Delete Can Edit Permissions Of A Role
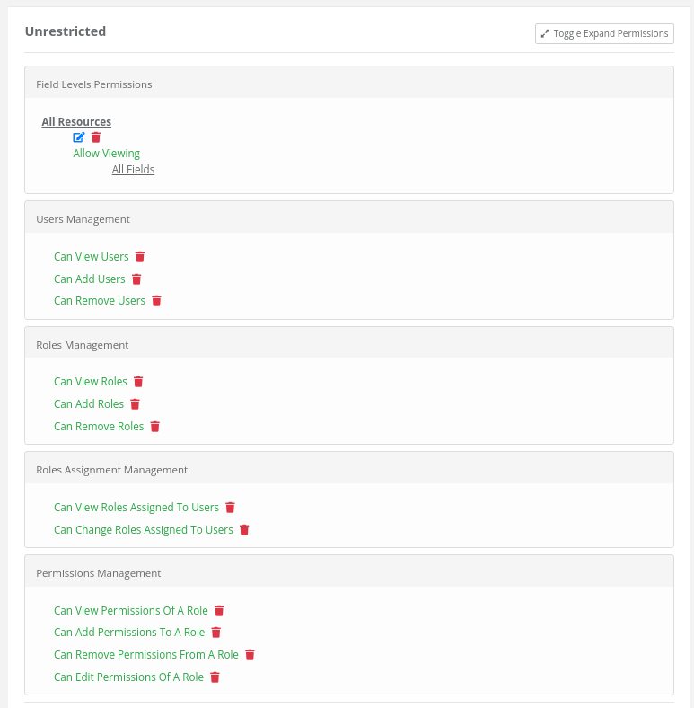694x708 pixels. pos(215,677)
